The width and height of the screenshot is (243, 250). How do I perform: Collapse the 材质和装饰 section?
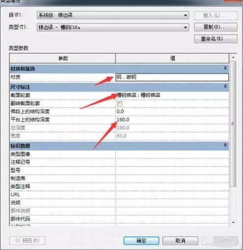click(x=225, y=68)
